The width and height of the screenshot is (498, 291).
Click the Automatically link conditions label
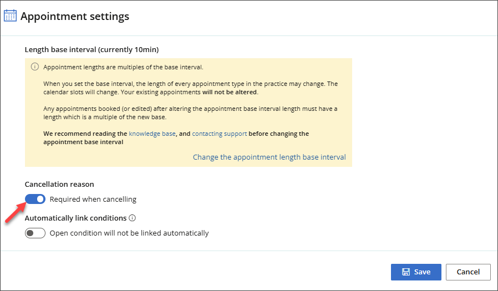point(75,218)
